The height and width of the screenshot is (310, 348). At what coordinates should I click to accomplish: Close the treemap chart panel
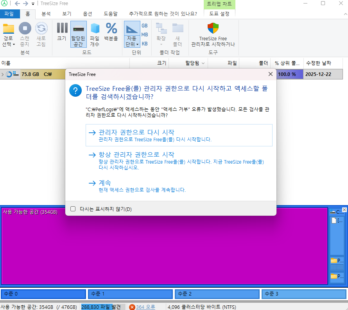tap(344, 209)
